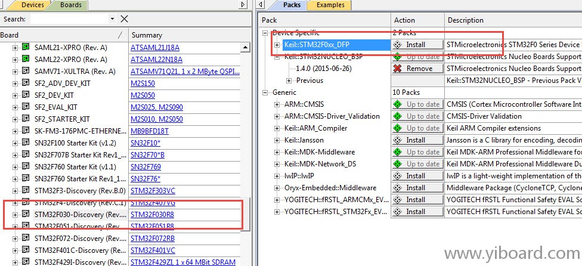Install the Keil::STM32F0xx_DFP pack
Screen dimensions: 582x266
(x=417, y=45)
